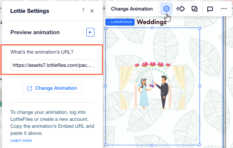Click the responsive behavior devices icon

pyautogui.click(x=194, y=9)
